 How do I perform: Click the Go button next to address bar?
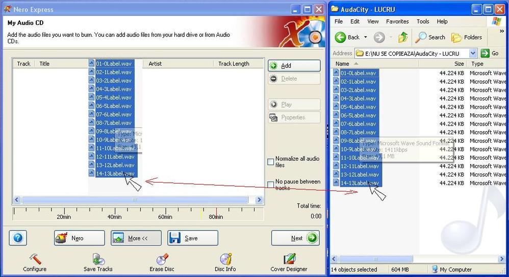(x=490, y=53)
